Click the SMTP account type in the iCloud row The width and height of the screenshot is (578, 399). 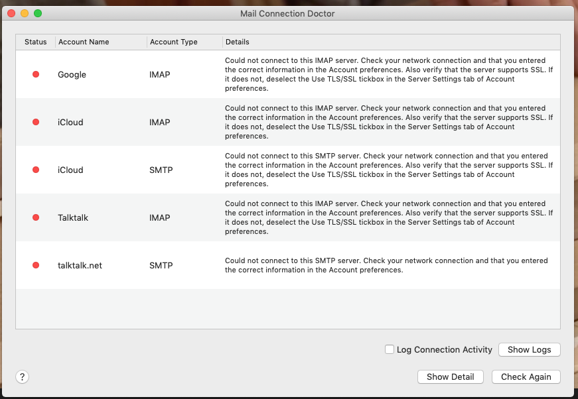(161, 170)
